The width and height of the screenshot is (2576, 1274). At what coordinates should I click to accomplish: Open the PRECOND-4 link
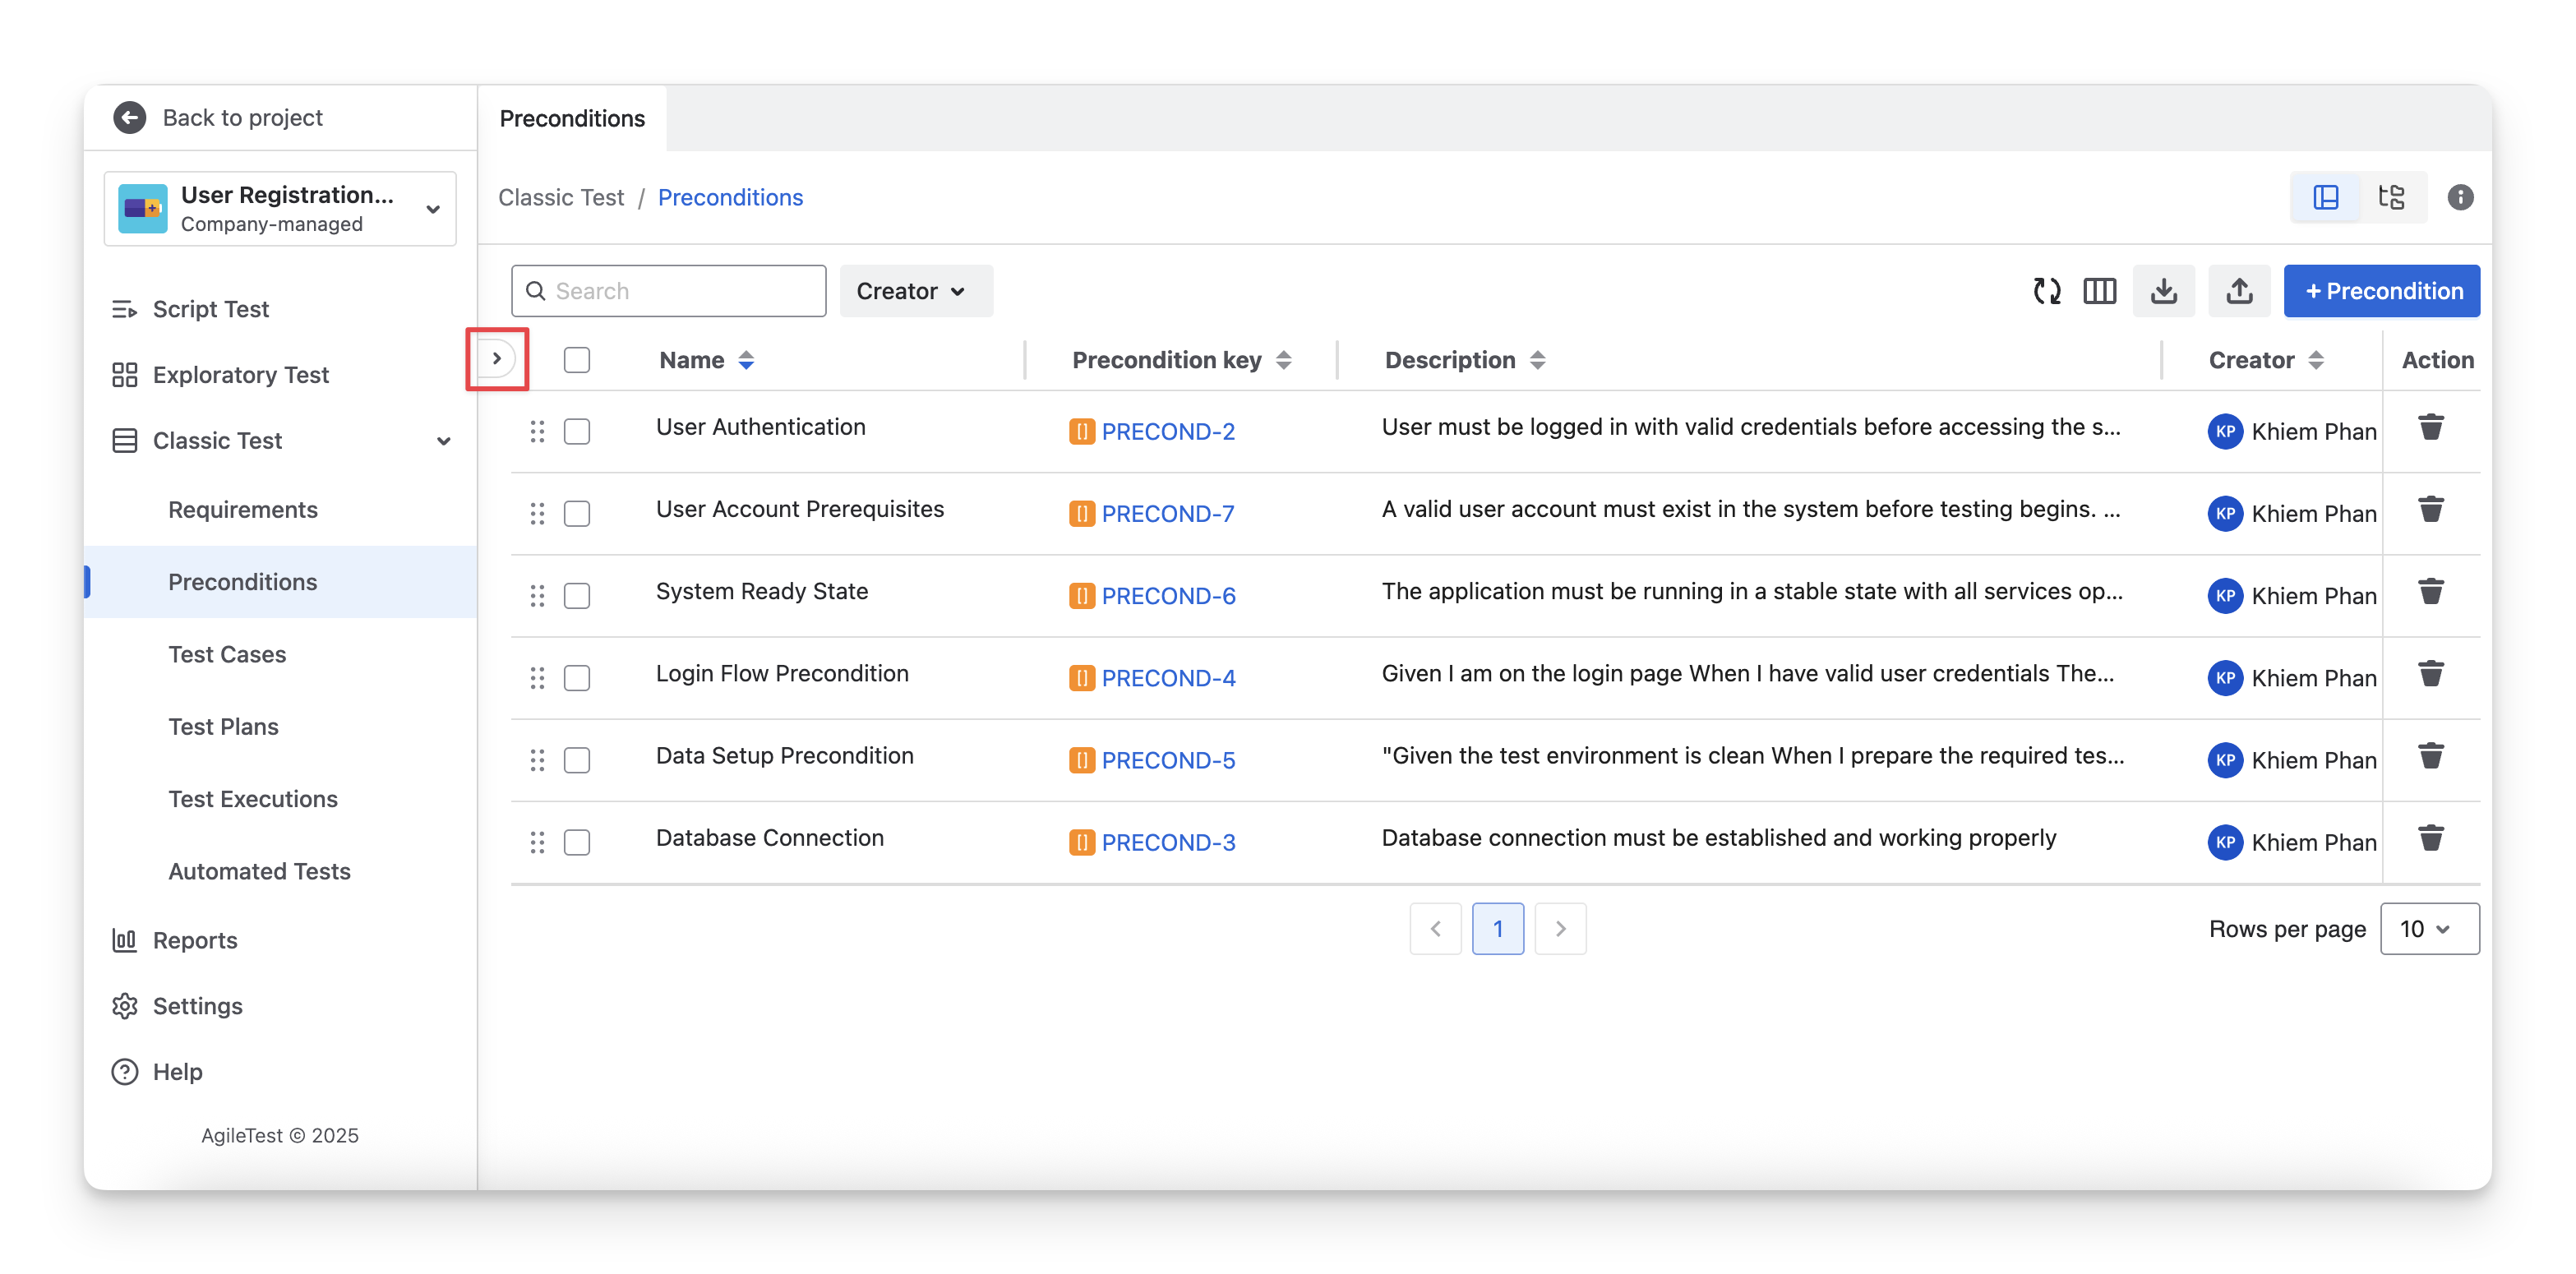click(x=1168, y=678)
